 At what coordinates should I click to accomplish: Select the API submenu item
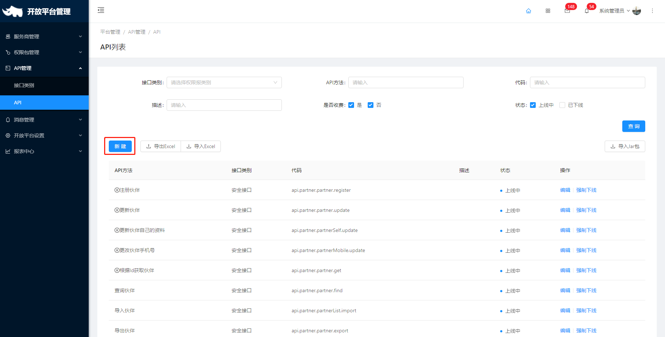pos(44,103)
